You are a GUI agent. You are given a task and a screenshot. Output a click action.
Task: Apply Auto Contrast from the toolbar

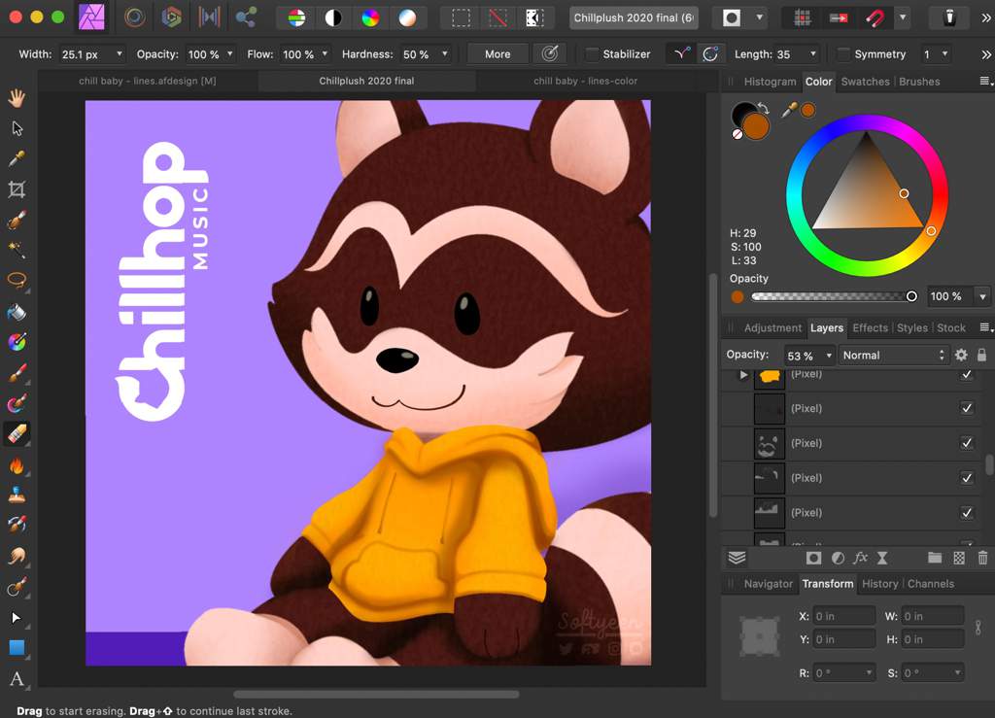pyautogui.click(x=333, y=17)
